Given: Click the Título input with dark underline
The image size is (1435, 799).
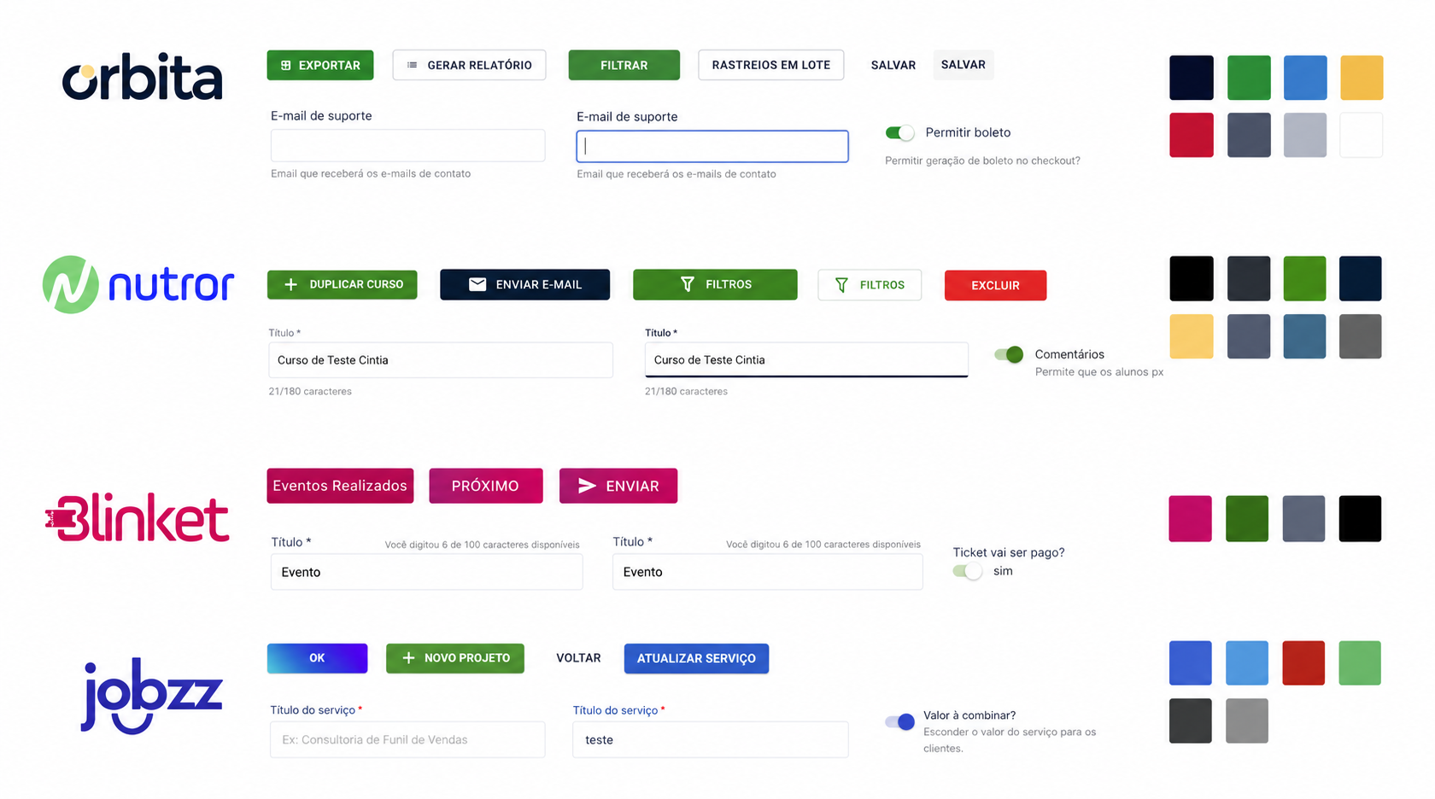Looking at the screenshot, I should 806,359.
